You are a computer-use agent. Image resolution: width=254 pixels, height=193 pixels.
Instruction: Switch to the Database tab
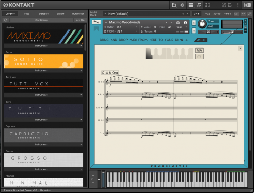tap(44, 14)
